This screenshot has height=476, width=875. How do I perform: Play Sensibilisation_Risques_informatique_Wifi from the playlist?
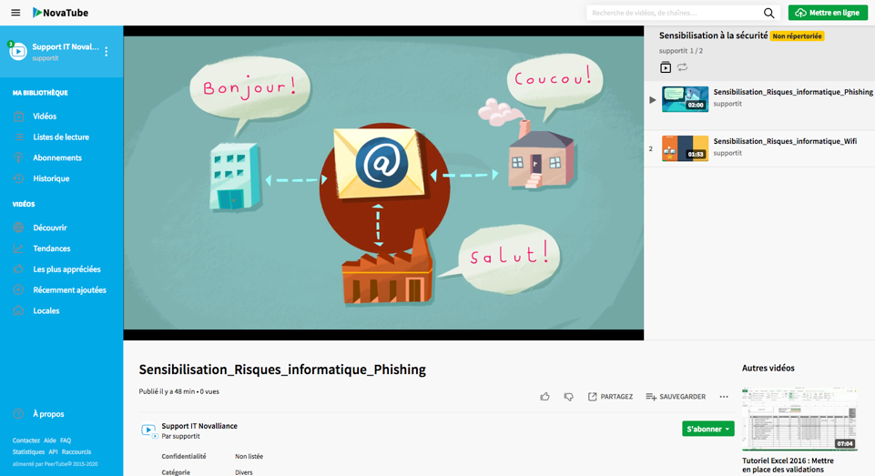tap(784, 142)
